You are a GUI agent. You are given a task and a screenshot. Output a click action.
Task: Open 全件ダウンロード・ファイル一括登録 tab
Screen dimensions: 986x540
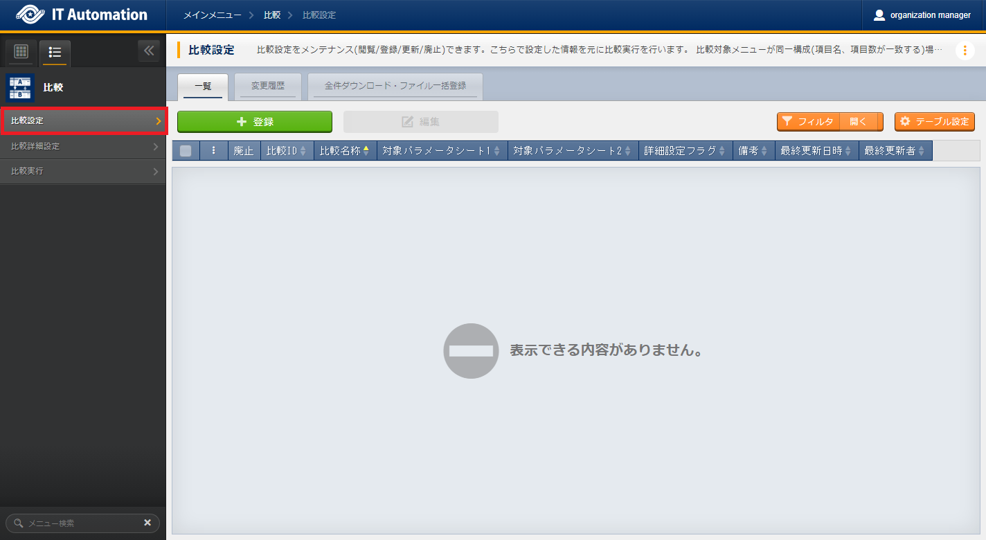(x=395, y=86)
